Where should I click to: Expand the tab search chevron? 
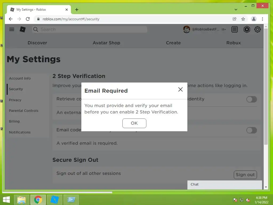click(236, 10)
